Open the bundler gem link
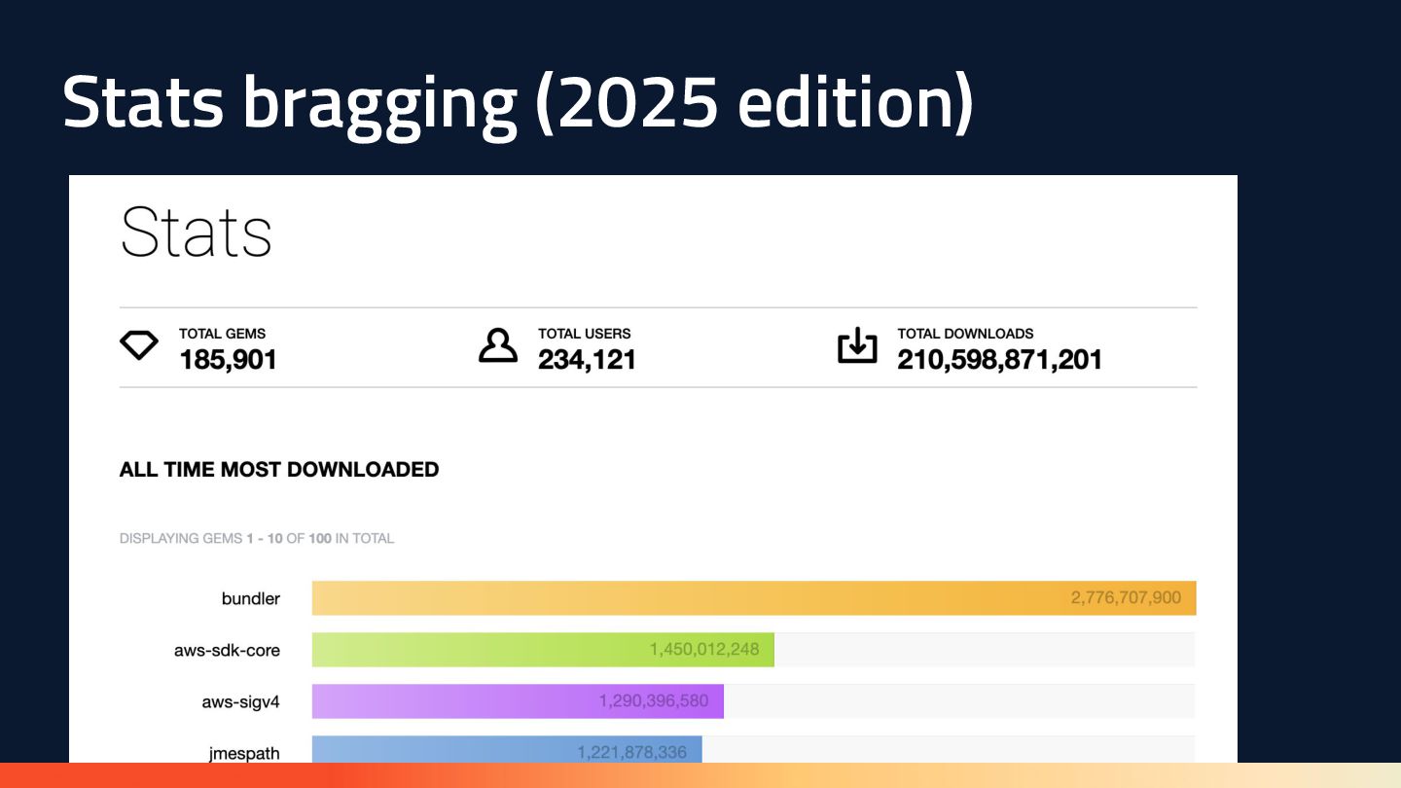The width and height of the screenshot is (1401, 788). [251, 598]
